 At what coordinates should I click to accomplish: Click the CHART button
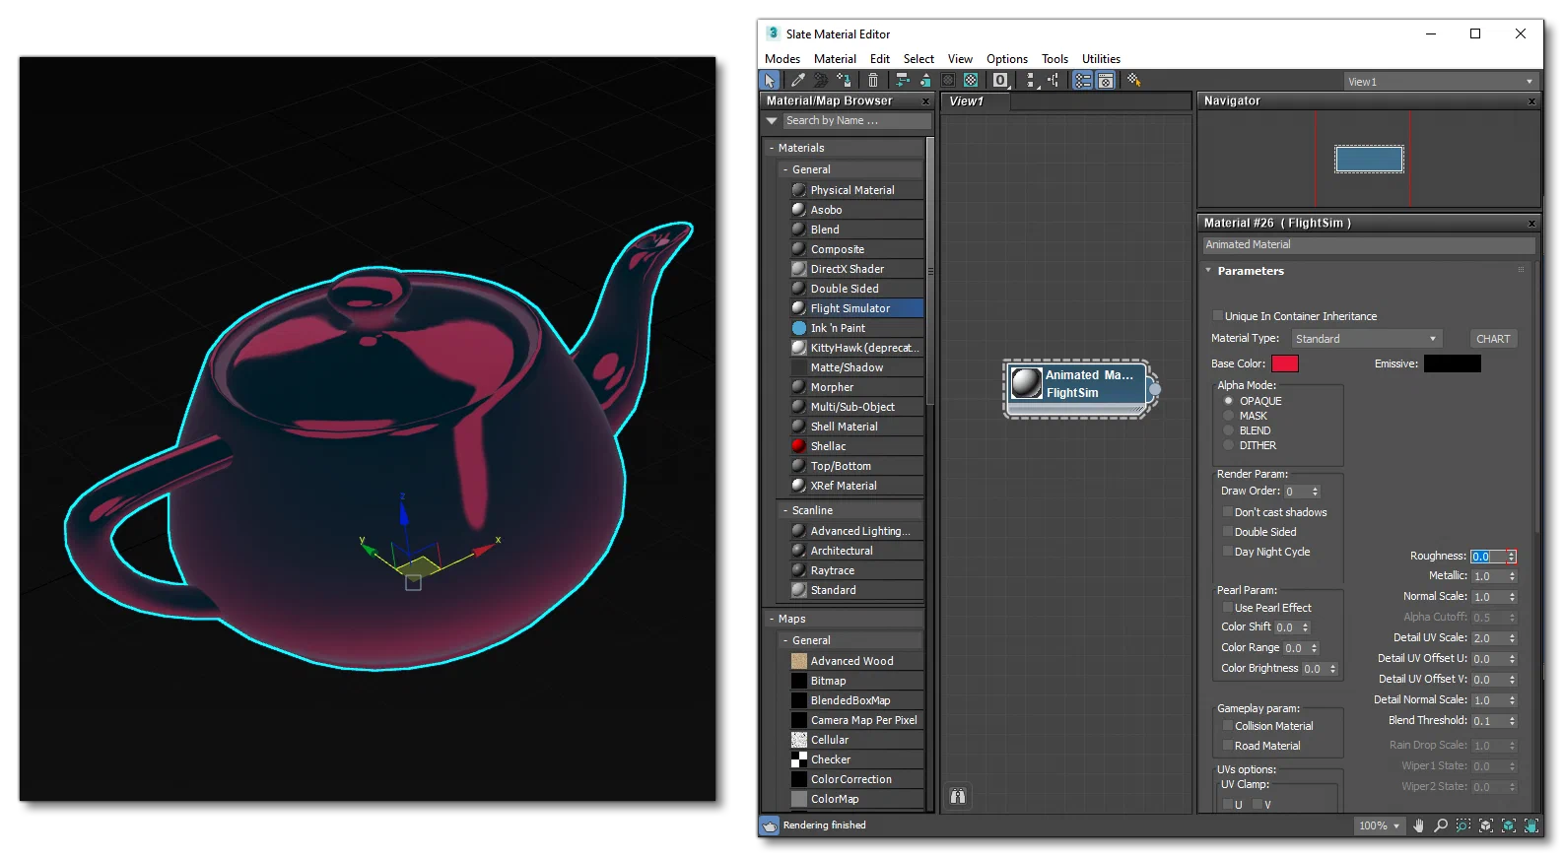(x=1493, y=339)
